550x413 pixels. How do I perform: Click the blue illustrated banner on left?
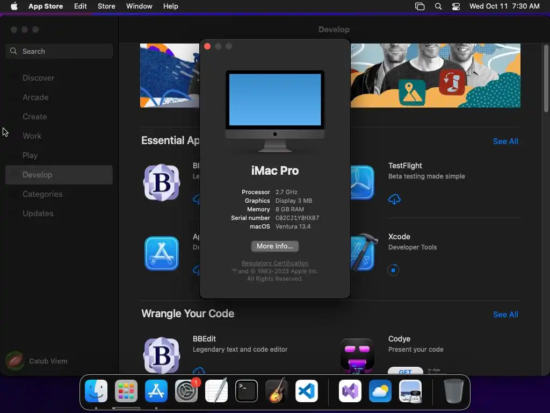pos(170,75)
